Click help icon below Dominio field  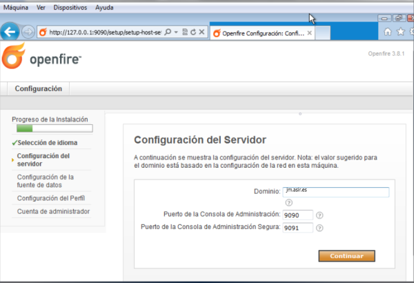click(288, 203)
